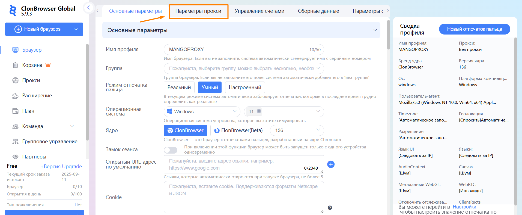Open the dropdown arrow beside Новый браузерs
This screenshot has width=522, height=215.
pyautogui.click(x=76, y=29)
